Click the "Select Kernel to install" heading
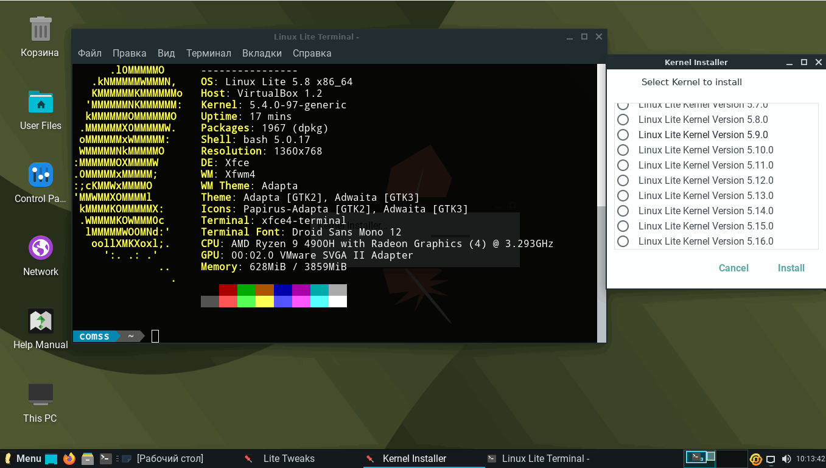The width and height of the screenshot is (826, 468). click(691, 82)
